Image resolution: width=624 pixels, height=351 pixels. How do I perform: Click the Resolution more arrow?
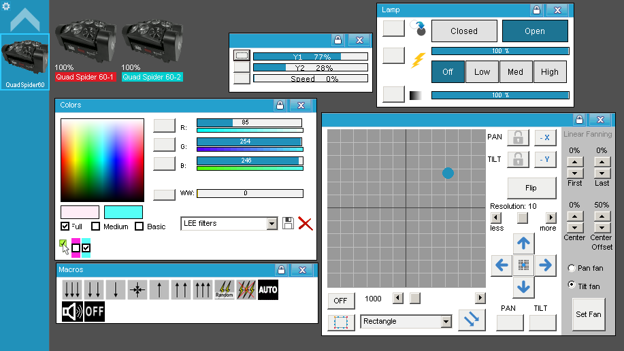pos(551,218)
